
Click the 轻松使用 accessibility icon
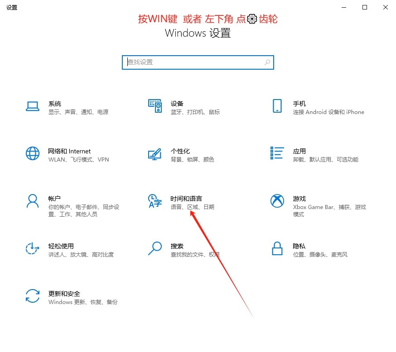click(x=33, y=248)
